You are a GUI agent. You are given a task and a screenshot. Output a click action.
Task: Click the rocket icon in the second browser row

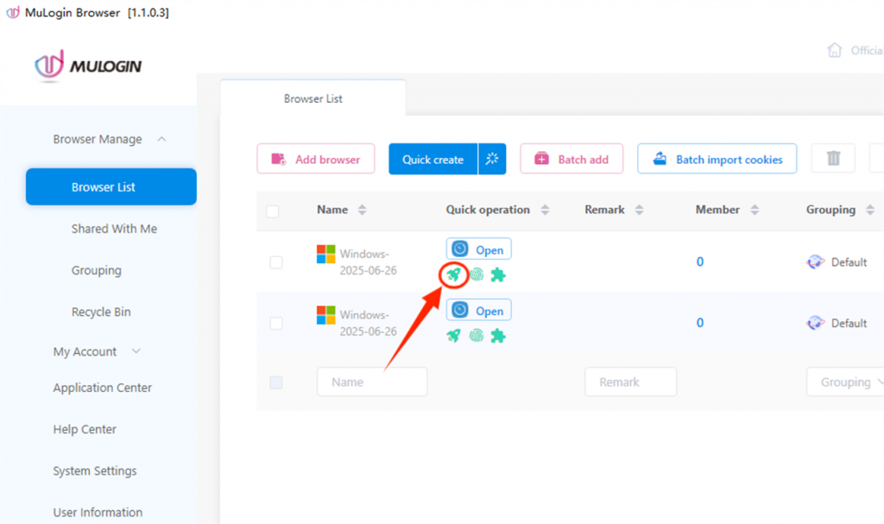click(454, 336)
